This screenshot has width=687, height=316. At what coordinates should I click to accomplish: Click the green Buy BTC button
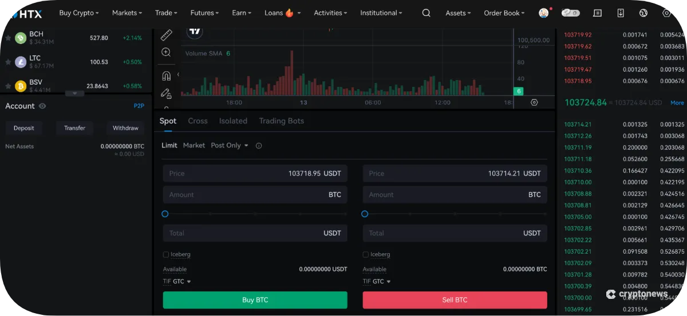click(x=255, y=300)
